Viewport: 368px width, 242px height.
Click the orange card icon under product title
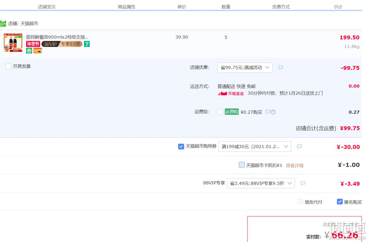38,51
